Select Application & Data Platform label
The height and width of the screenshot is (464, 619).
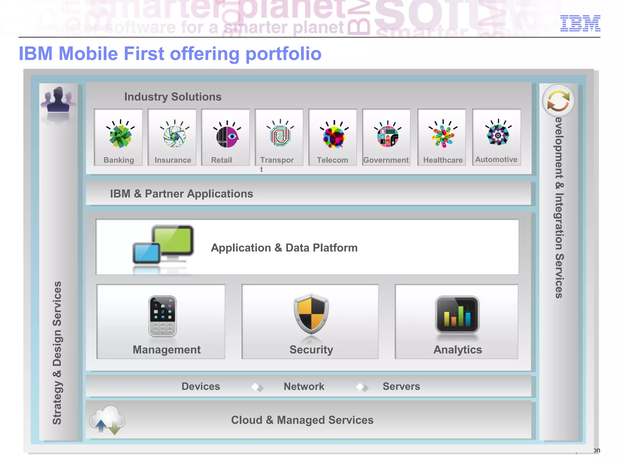(x=284, y=248)
